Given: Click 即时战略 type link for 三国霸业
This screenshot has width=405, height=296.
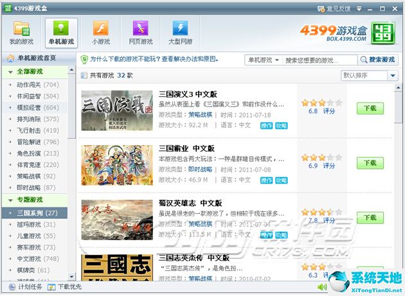Looking at the screenshot, I should [x=200, y=170].
